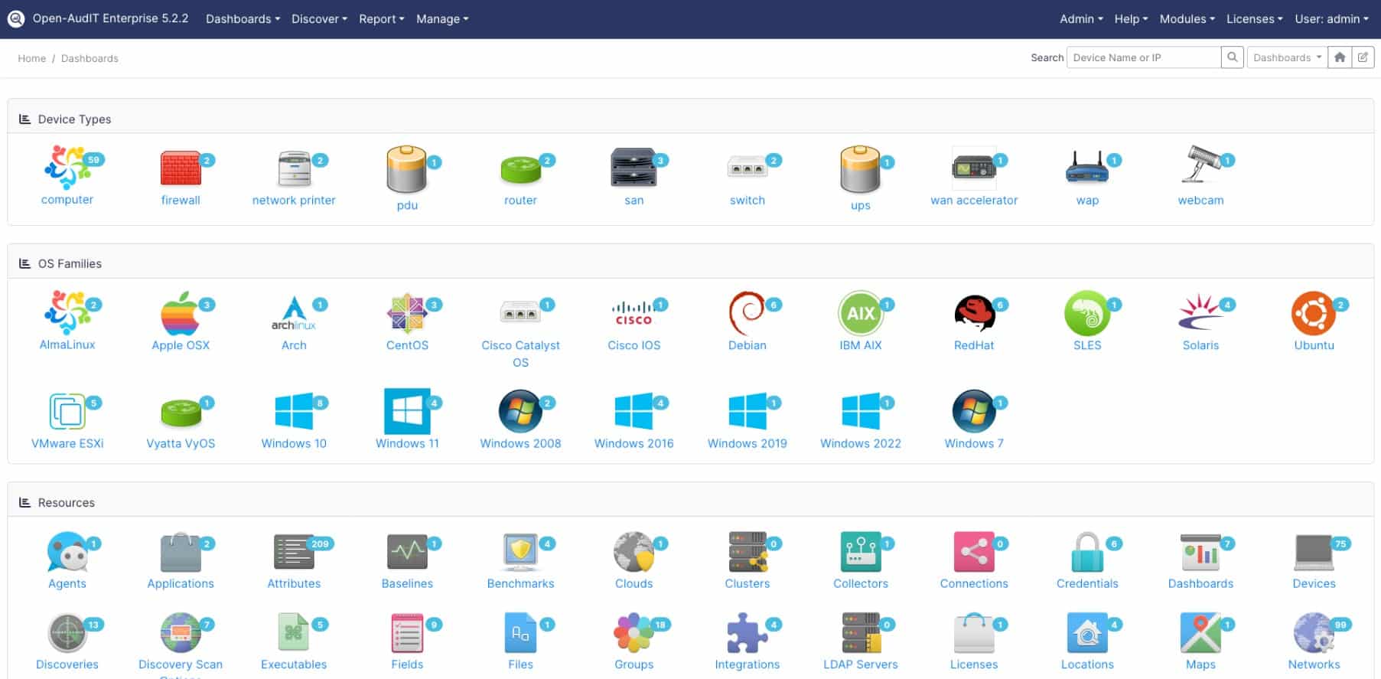Open the Manage navbar menu

pos(442,18)
